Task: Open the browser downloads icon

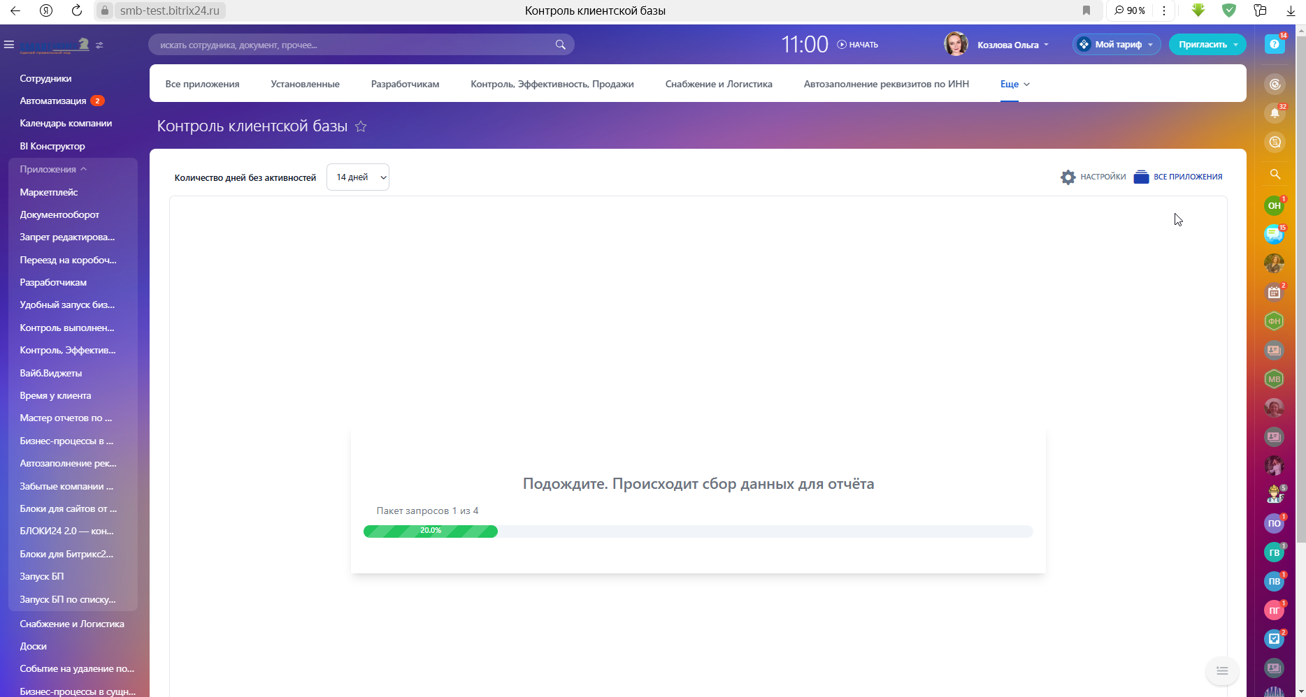Action: pyautogui.click(x=1291, y=10)
